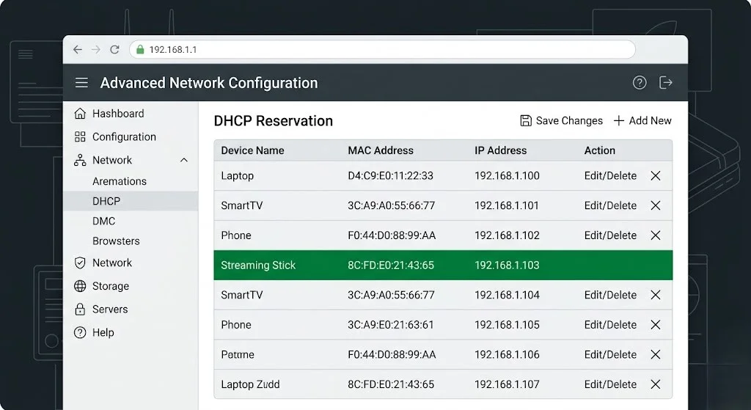Select the DMC submenu item
Viewport: 751px width, 410px height.
tap(104, 222)
